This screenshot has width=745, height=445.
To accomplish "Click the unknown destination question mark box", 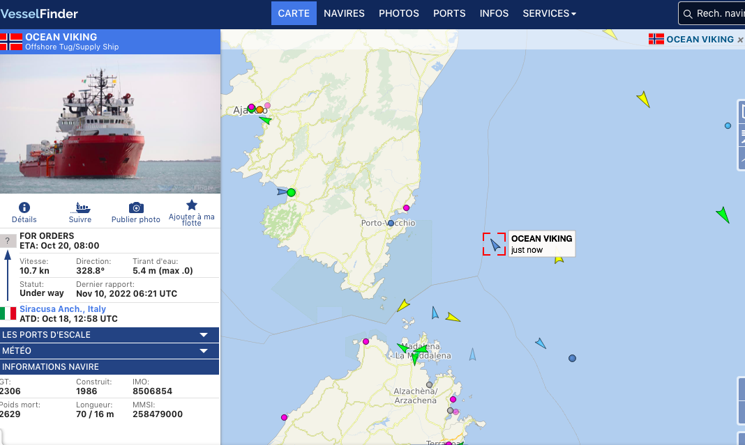I will (8, 241).
